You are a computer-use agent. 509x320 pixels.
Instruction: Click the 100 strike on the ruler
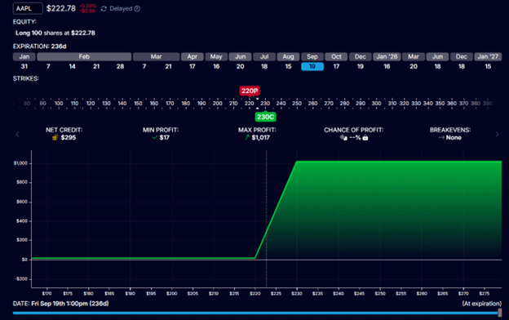59,104
